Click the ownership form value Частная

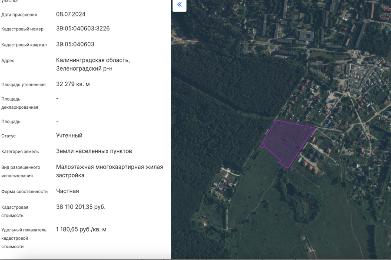pyautogui.click(x=67, y=191)
